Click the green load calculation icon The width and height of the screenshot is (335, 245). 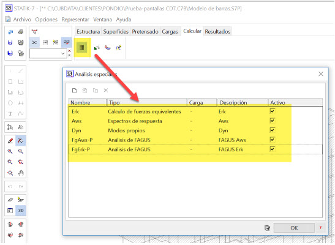[97, 47]
